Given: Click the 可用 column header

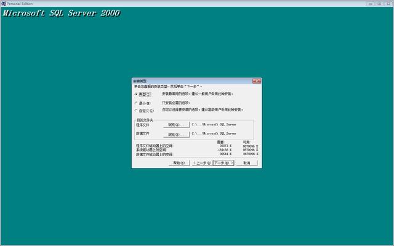Looking at the screenshot, I should pyautogui.click(x=246, y=142).
